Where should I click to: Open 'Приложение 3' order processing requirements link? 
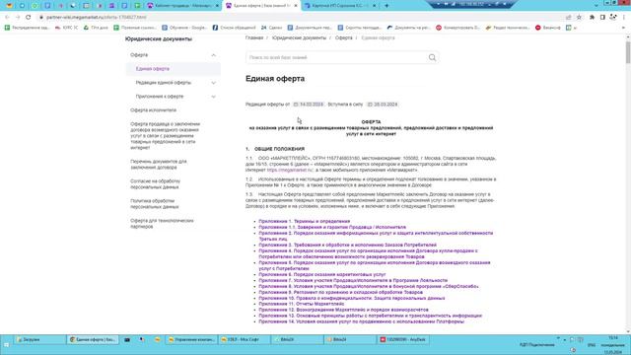(347, 245)
